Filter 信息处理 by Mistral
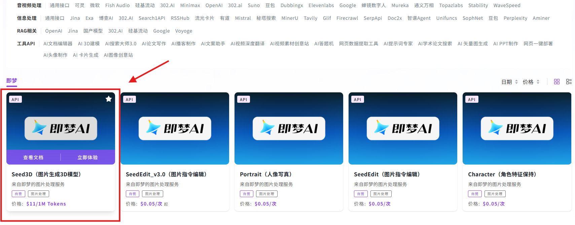Image resolution: width=575 pixels, height=225 pixels. click(243, 18)
